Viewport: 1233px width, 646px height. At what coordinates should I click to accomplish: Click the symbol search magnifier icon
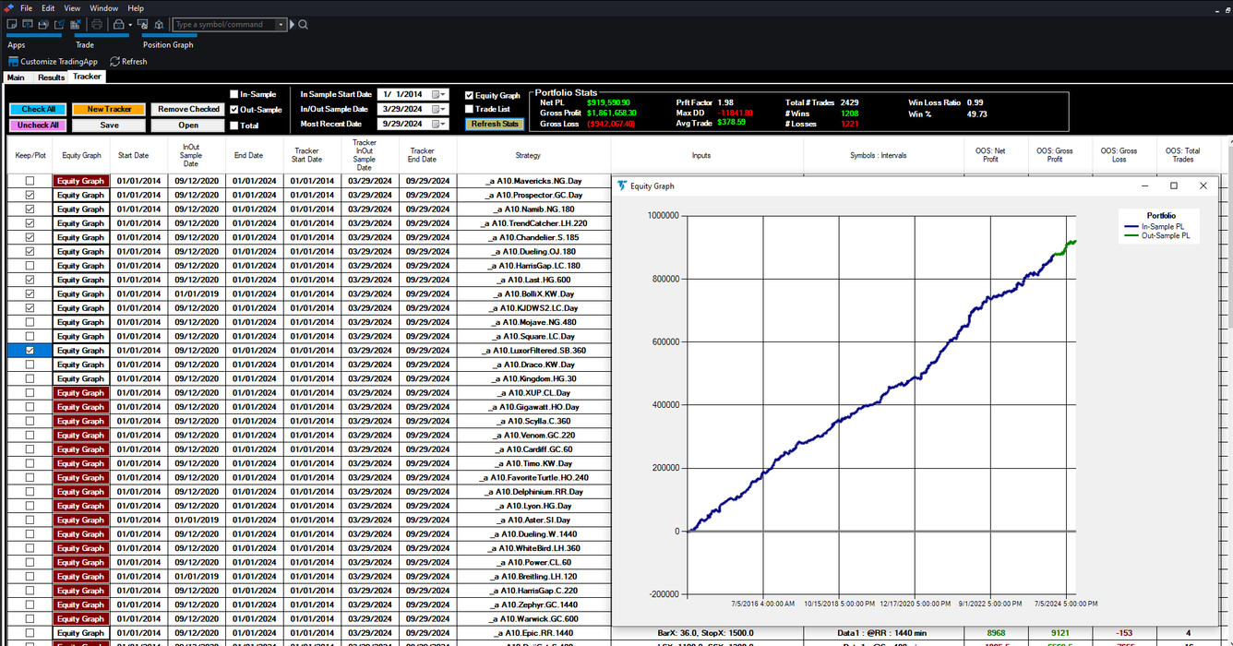tap(304, 24)
